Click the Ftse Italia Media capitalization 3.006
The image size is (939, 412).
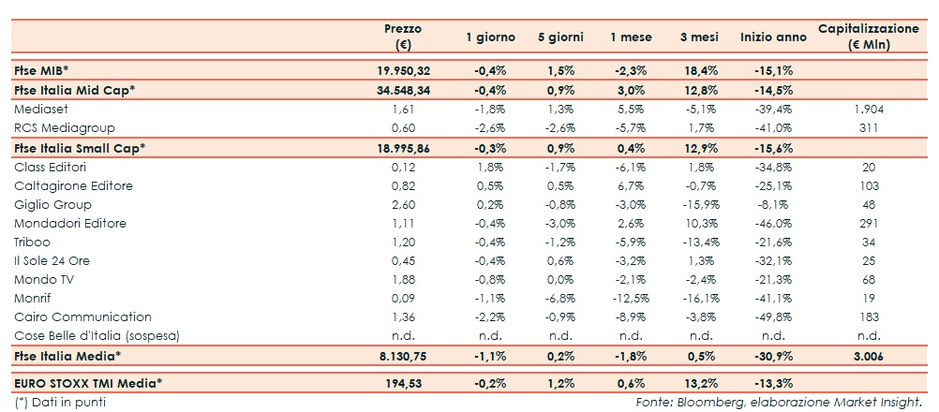pyautogui.click(x=868, y=357)
